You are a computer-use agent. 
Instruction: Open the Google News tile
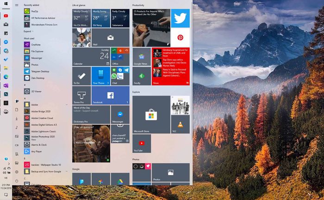(142, 57)
